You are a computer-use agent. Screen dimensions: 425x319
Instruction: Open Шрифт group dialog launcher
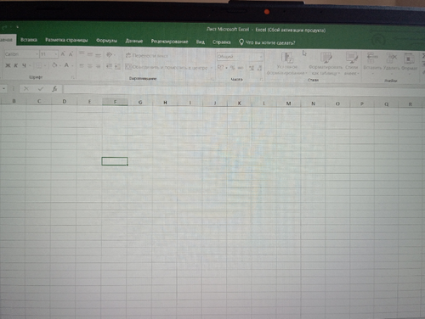(x=73, y=77)
